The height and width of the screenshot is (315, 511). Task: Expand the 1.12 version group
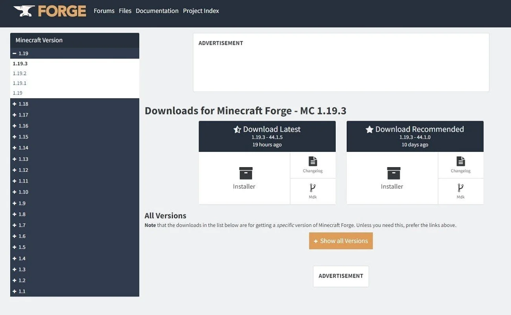click(x=75, y=170)
